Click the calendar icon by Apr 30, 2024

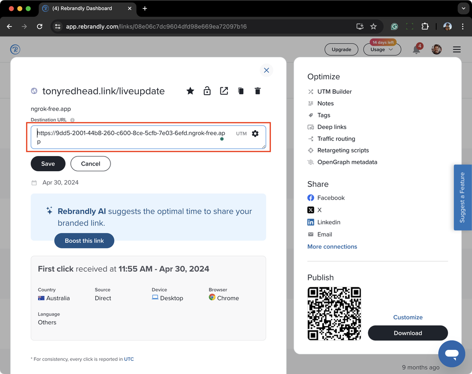[34, 183]
